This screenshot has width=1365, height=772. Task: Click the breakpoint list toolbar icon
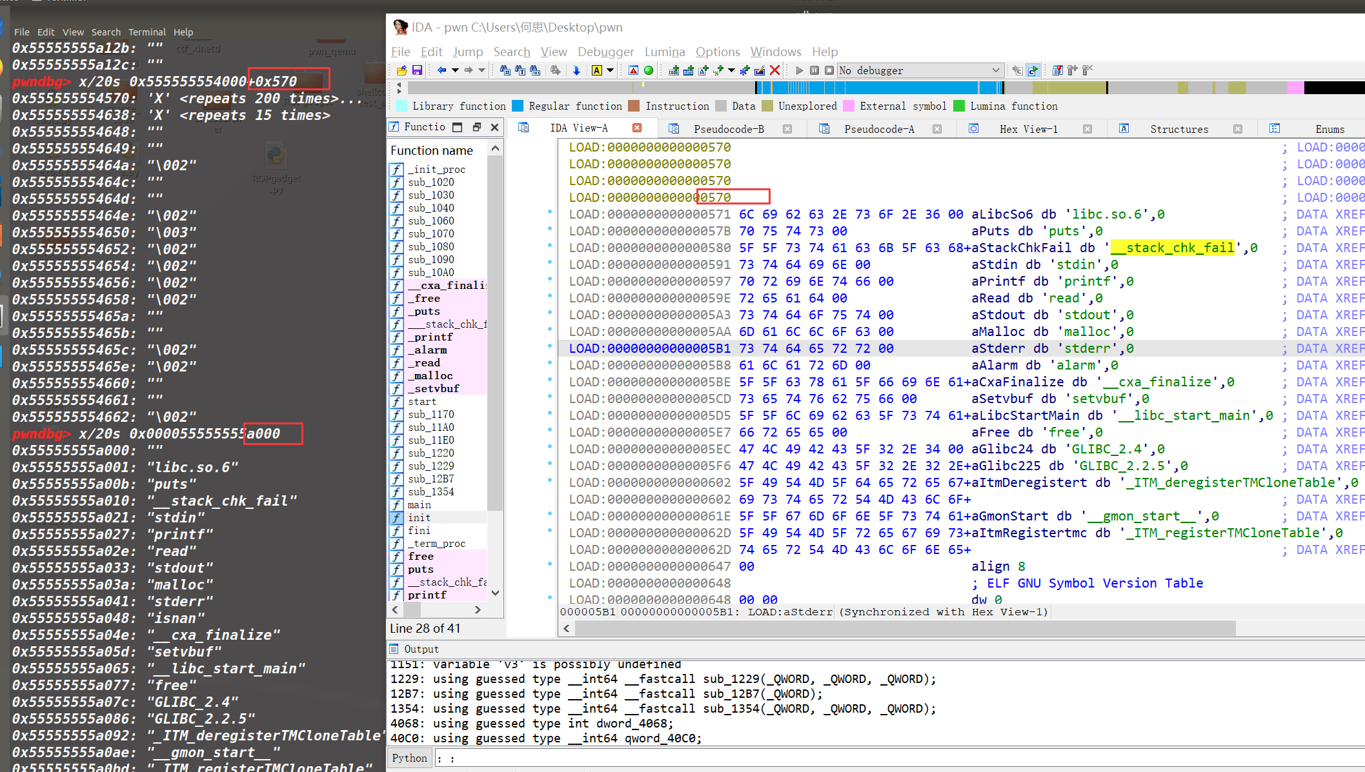[x=1058, y=70]
